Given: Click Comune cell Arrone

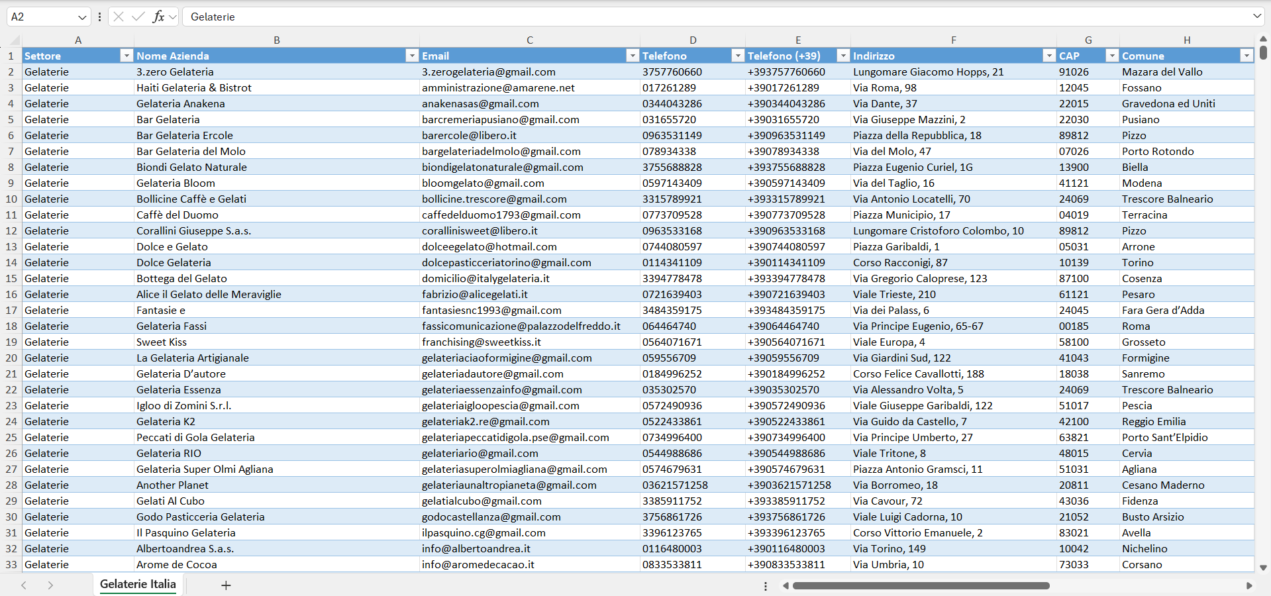Looking at the screenshot, I should click(1187, 246).
